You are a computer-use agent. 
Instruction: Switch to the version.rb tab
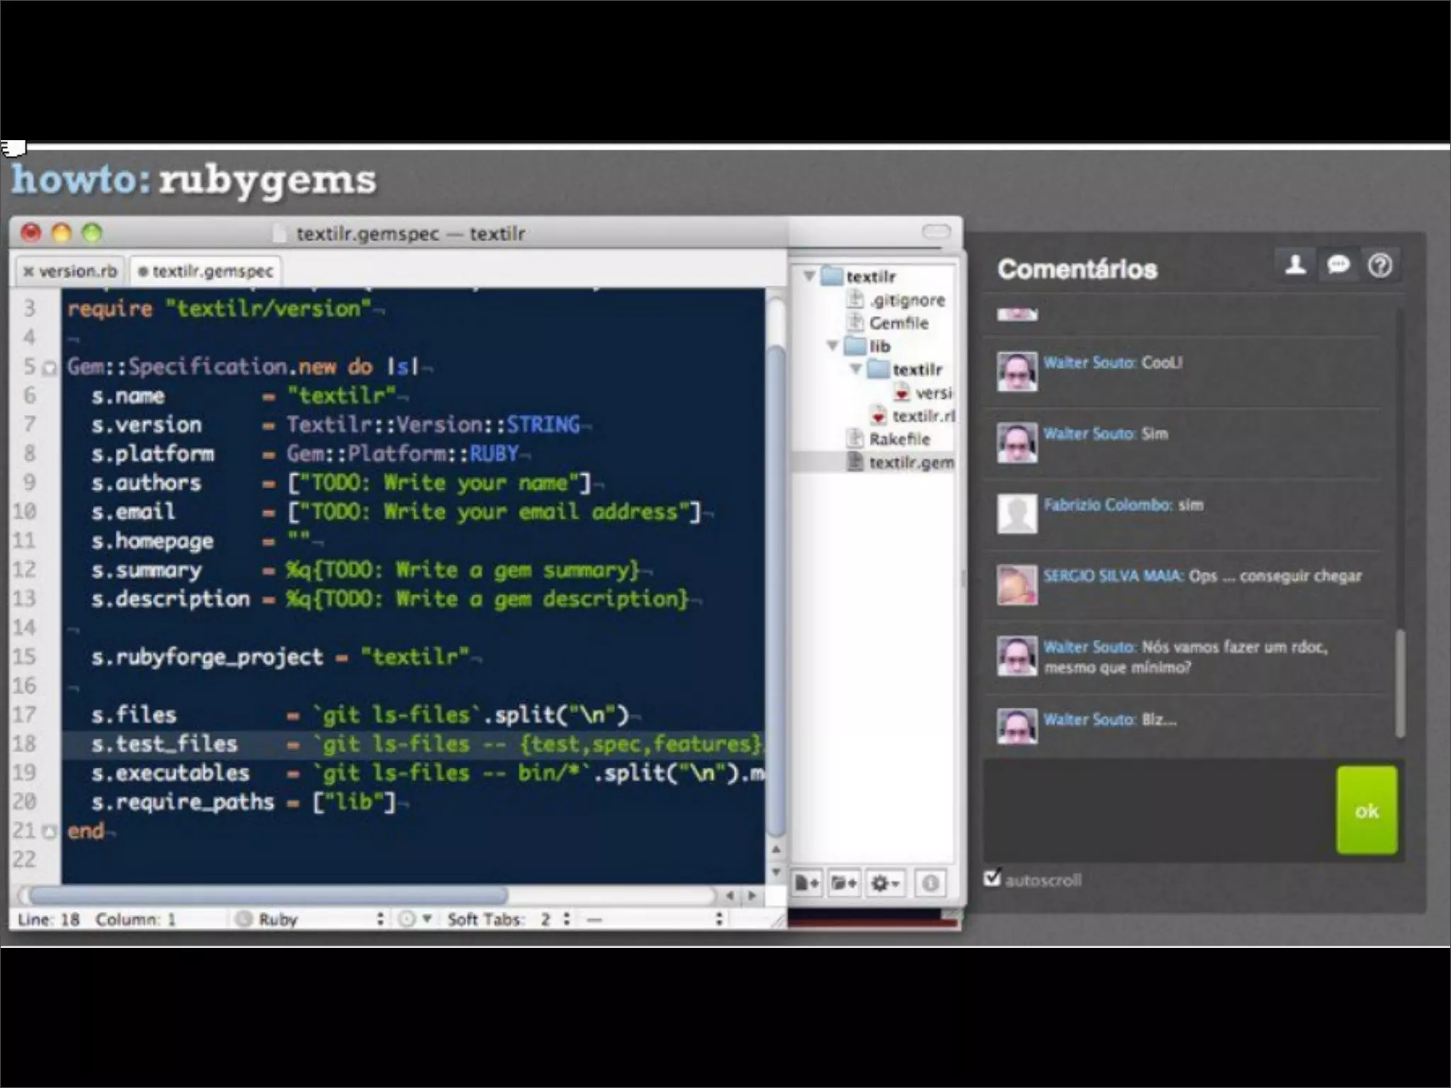click(x=77, y=271)
